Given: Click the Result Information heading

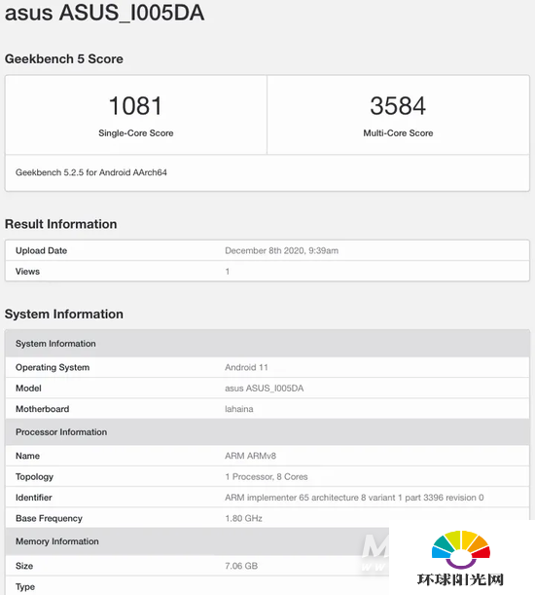Looking at the screenshot, I should pos(60,224).
